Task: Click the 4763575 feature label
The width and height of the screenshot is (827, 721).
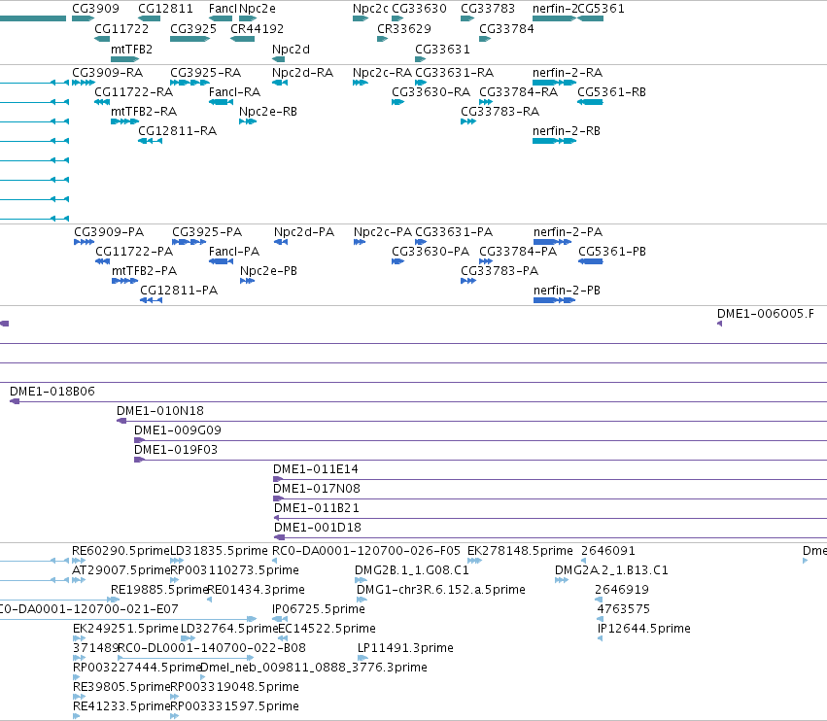Action: 624,609
